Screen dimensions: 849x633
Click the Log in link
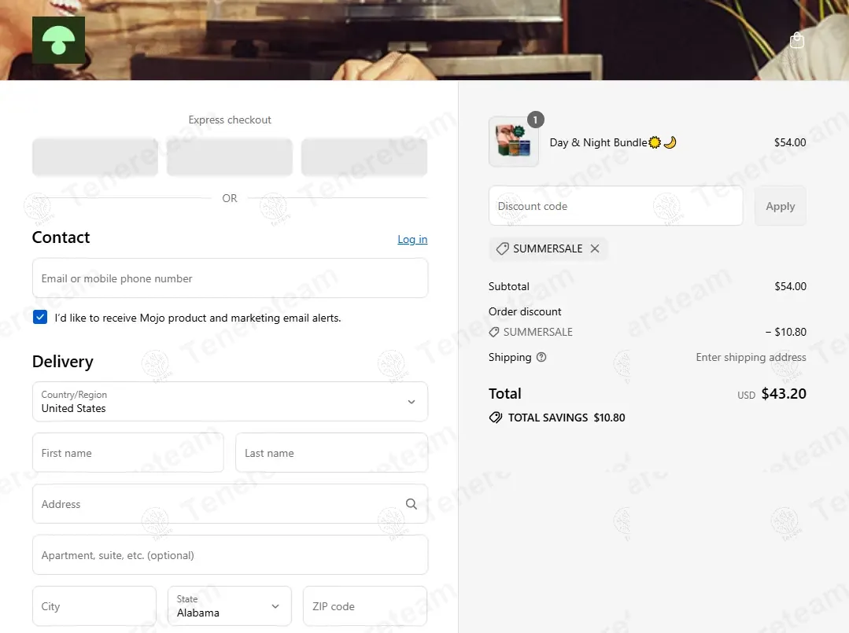(412, 239)
